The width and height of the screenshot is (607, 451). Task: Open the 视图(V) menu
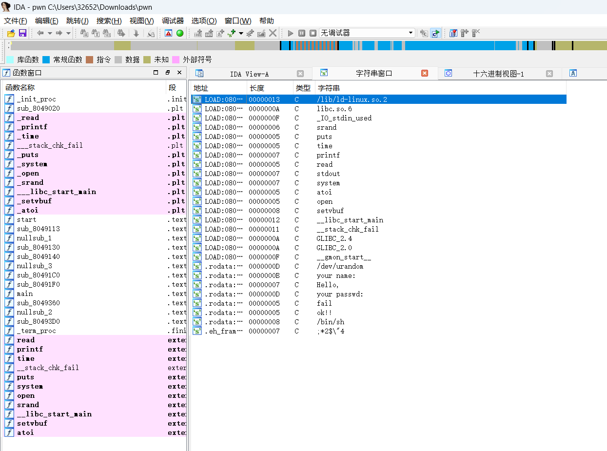pyautogui.click(x=141, y=20)
